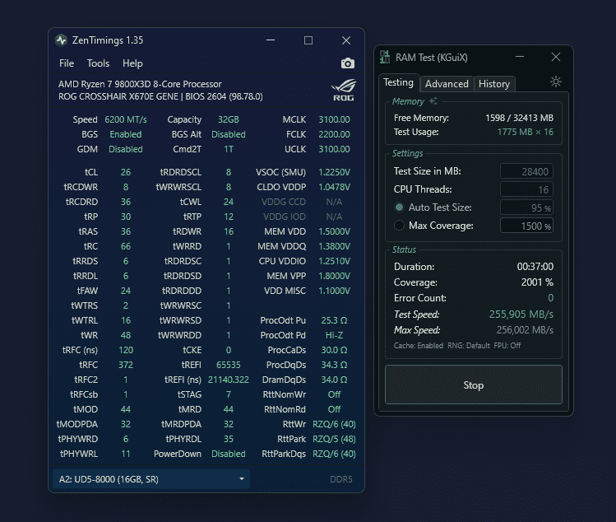This screenshot has width=616, height=522.
Task: Click the Test Usage value 1775 MB × 16
Action: tap(526, 132)
